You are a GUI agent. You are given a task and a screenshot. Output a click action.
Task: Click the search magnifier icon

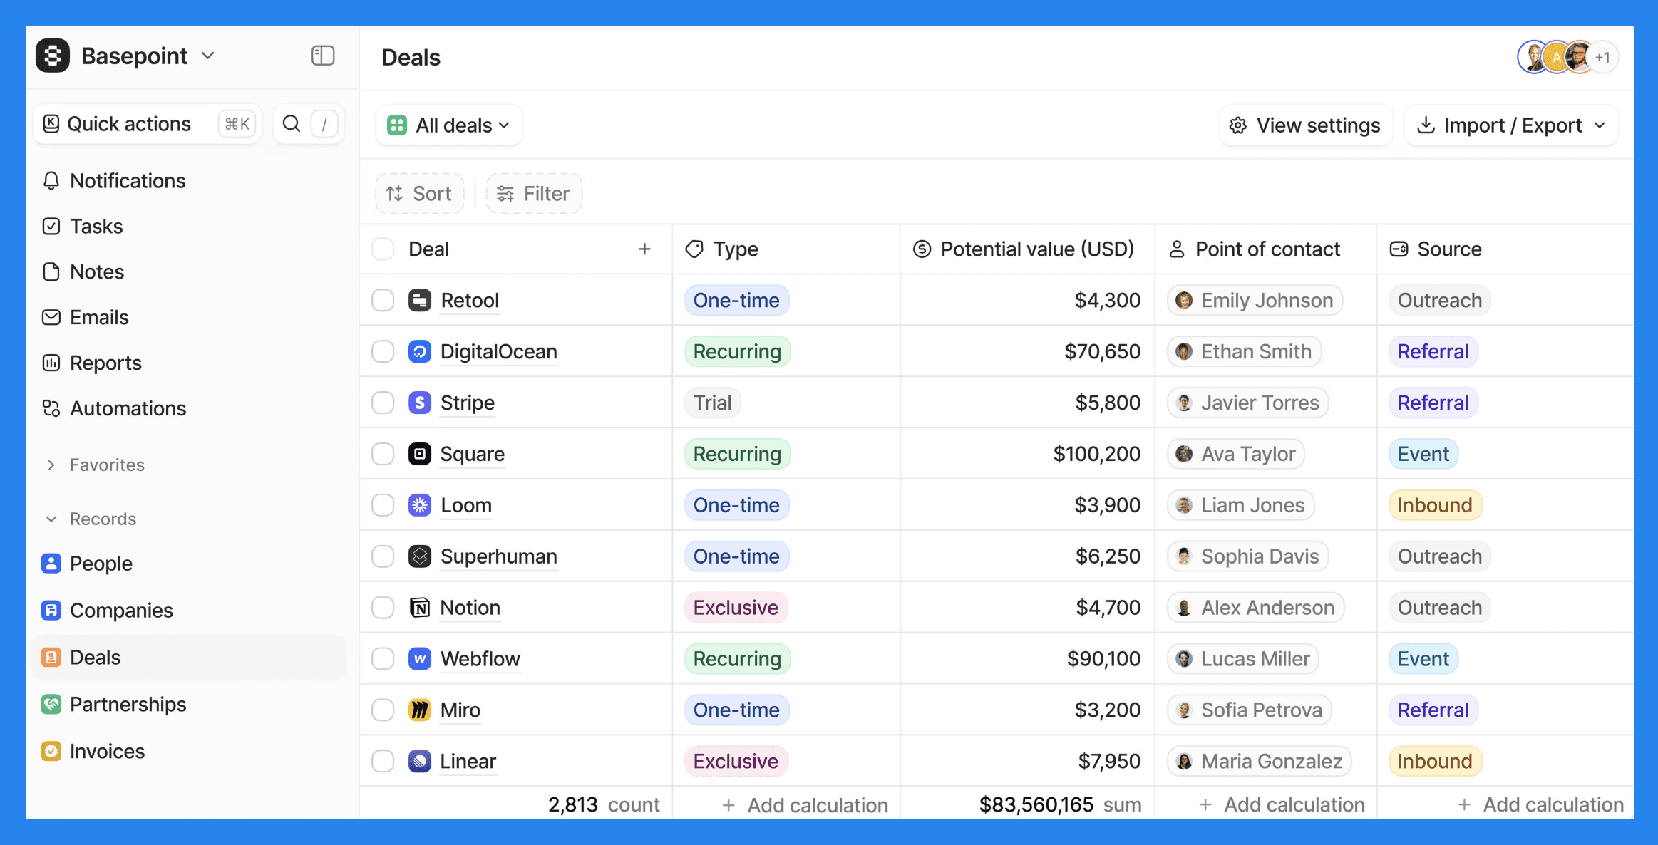click(292, 124)
